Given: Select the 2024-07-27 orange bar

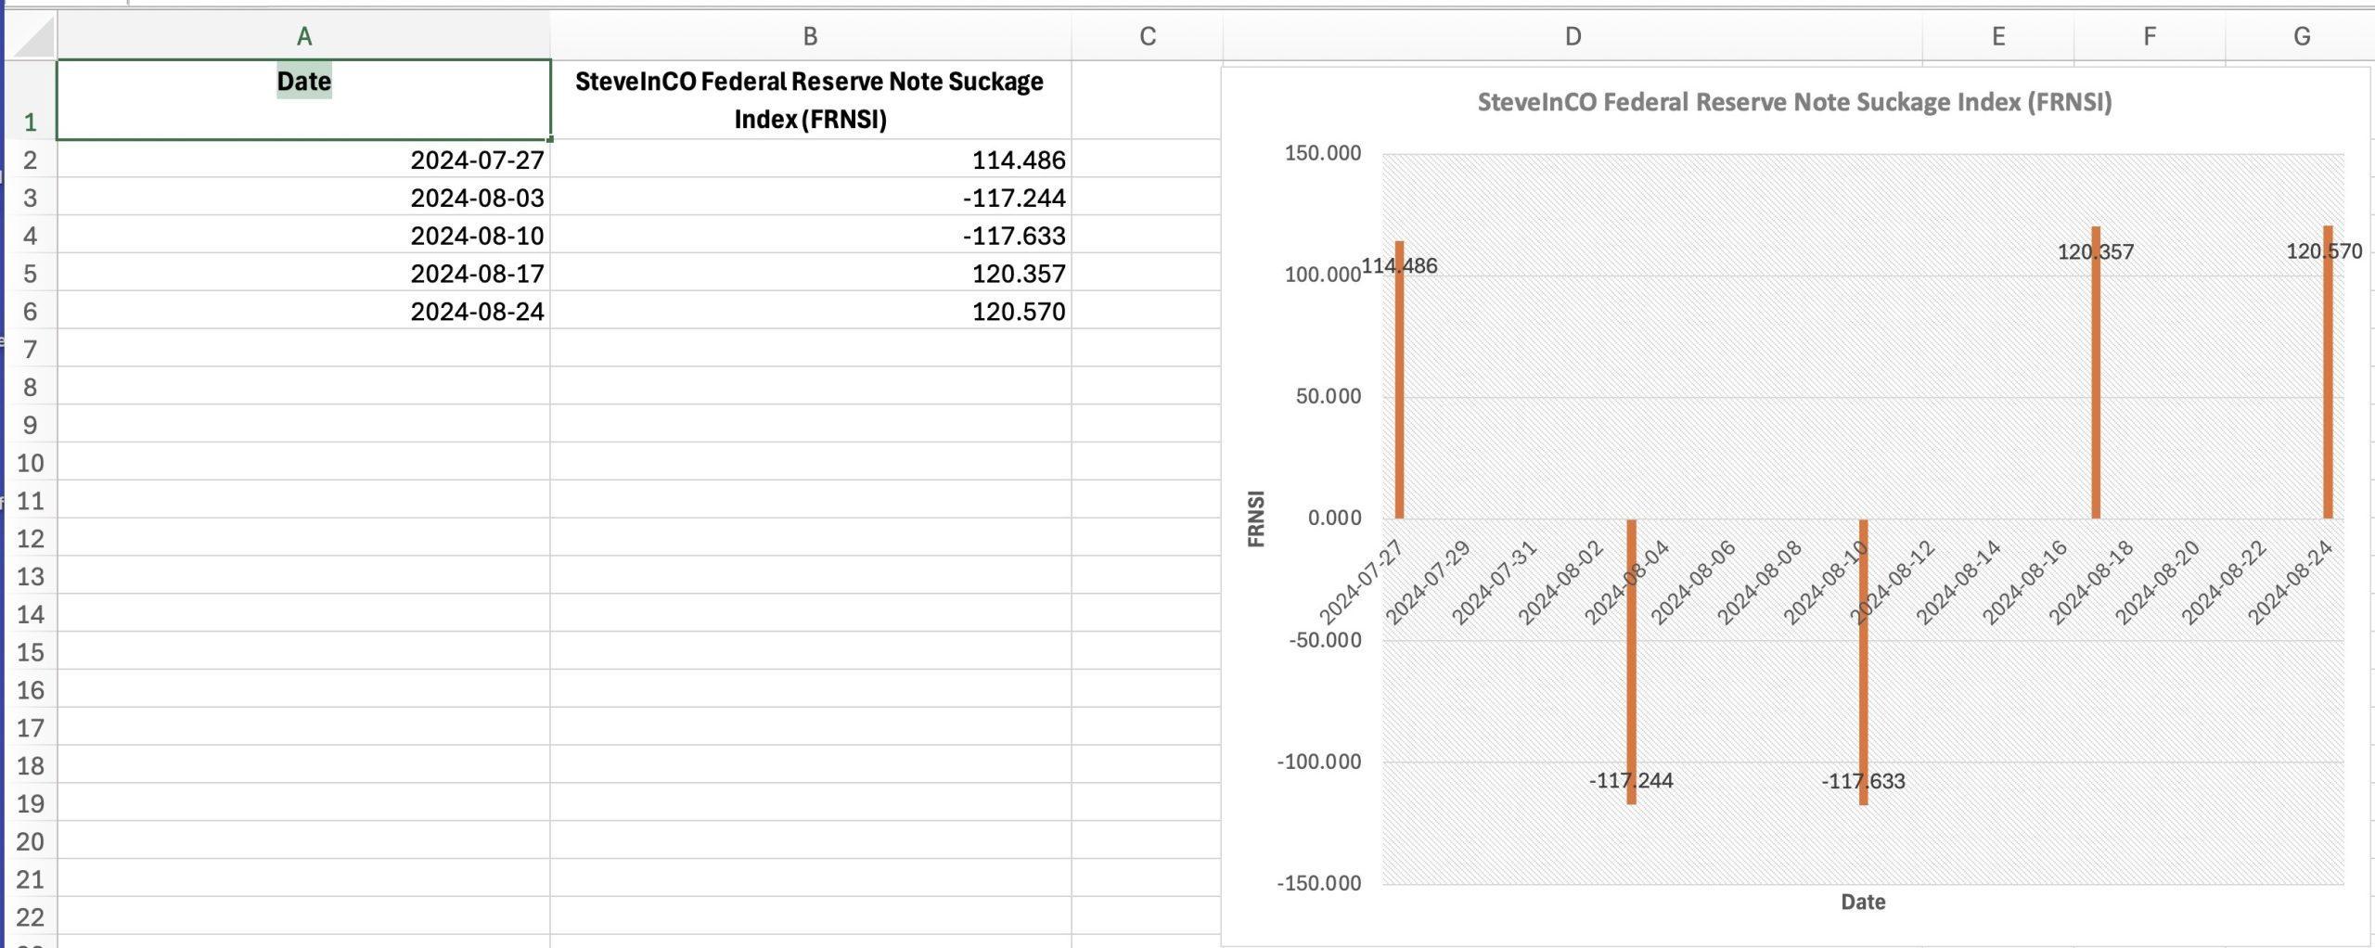Looking at the screenshot, I should tap(1399, 379).
